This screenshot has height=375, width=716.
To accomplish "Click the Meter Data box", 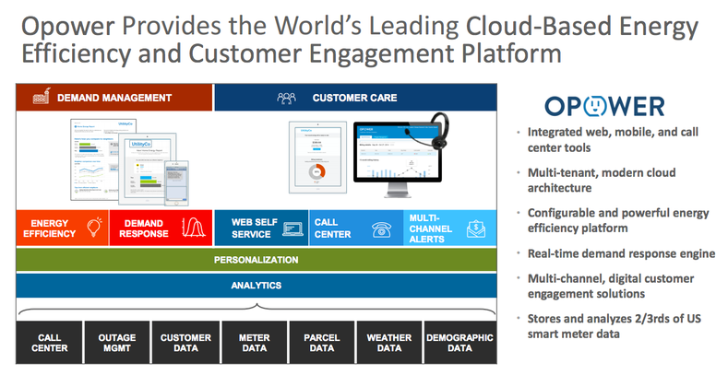I will [x=255, y=343].
